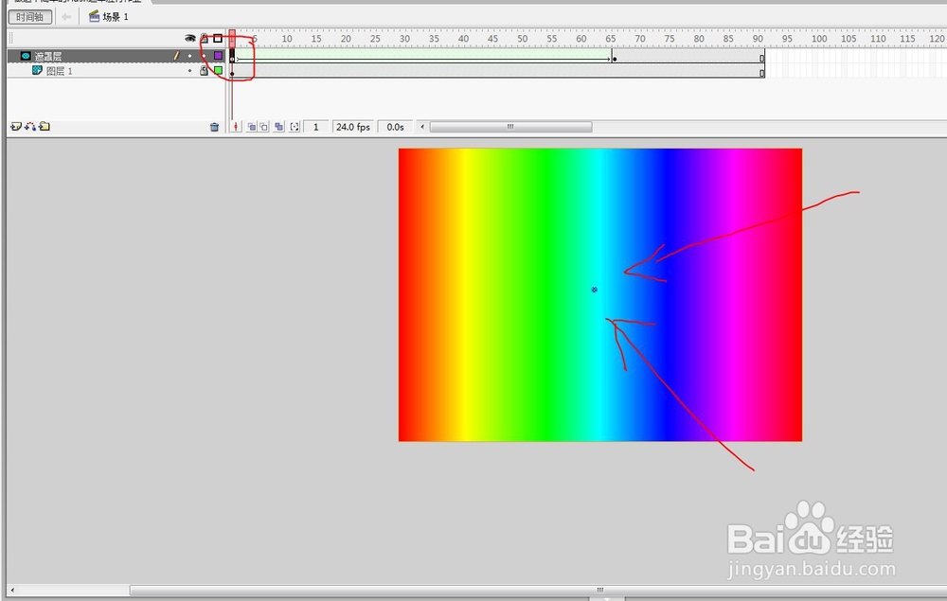Click the stage bottom horizontal scrollbar thumb
The image size is (947, 601).
538,590
